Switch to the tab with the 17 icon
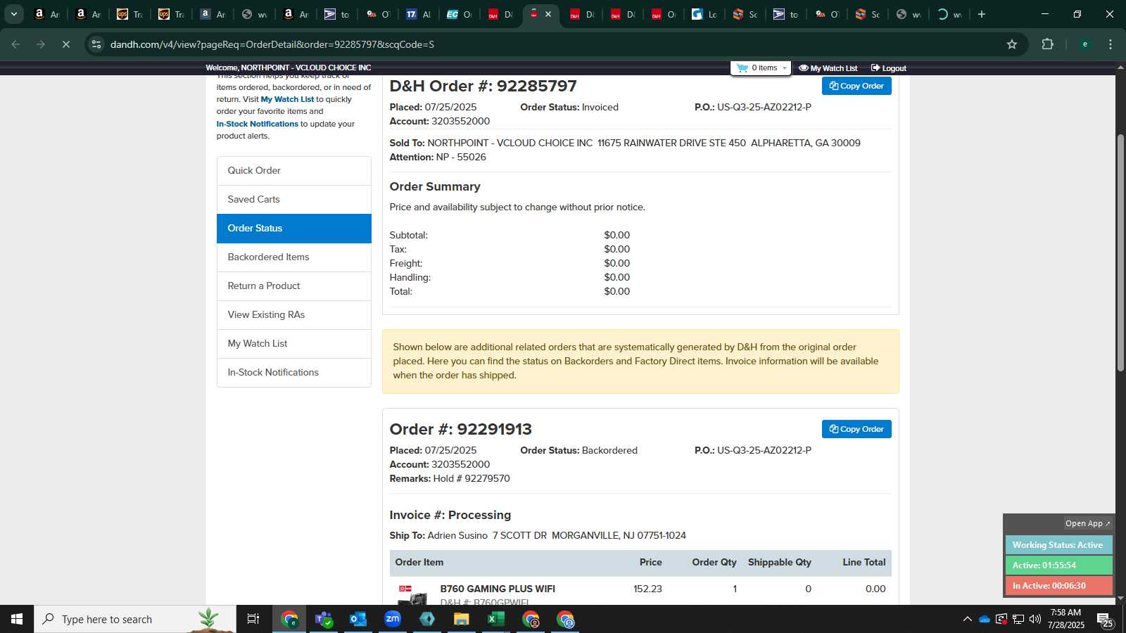 coord(419,14)
